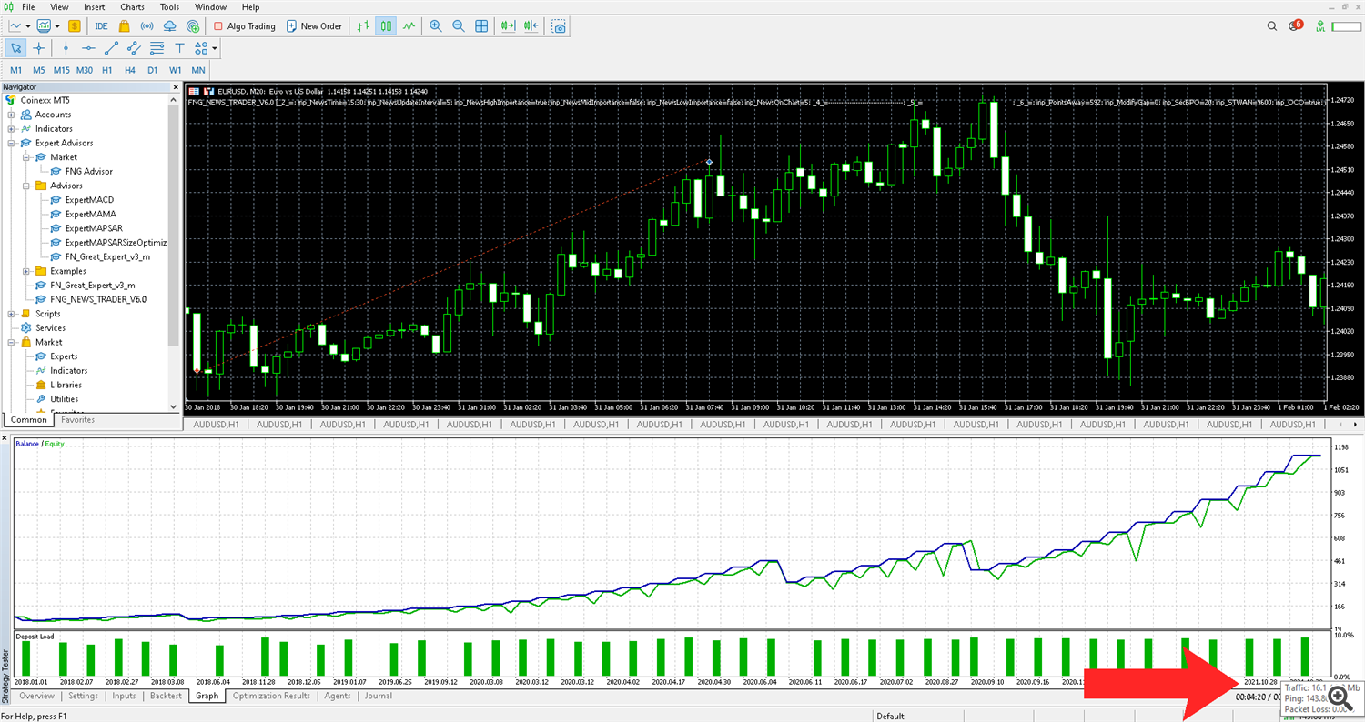Viewport: 1365px width, 722px height.
Task: Switch chart to line chart mode
Action: 409,26
